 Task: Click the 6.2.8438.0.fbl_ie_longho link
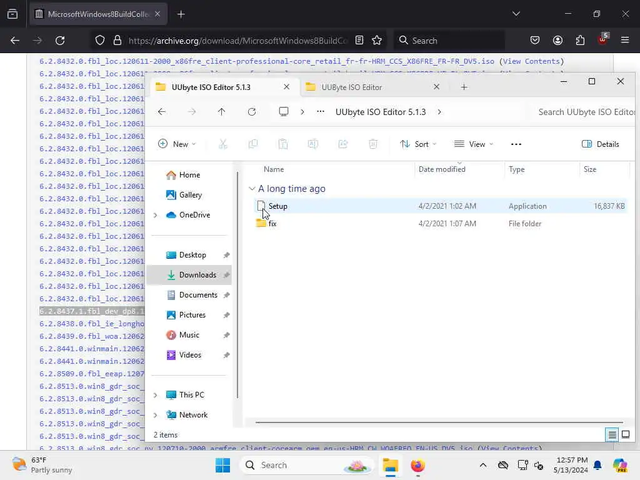[x=92, y=324]
